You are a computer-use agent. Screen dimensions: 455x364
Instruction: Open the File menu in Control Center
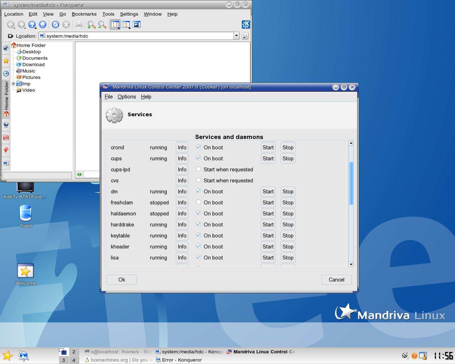(x=108, y=97)
